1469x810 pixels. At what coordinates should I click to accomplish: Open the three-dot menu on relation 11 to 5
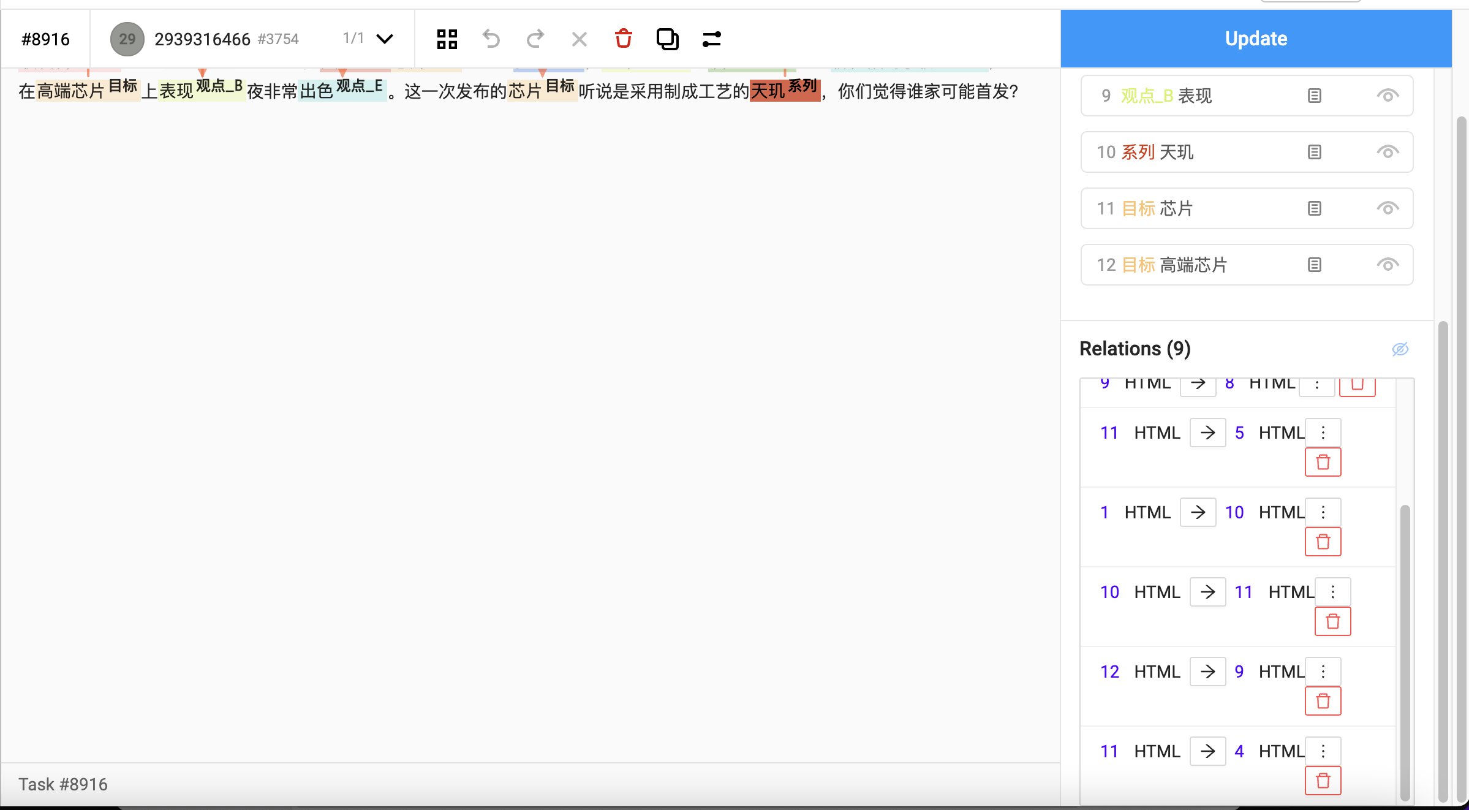pos(1322,432)
